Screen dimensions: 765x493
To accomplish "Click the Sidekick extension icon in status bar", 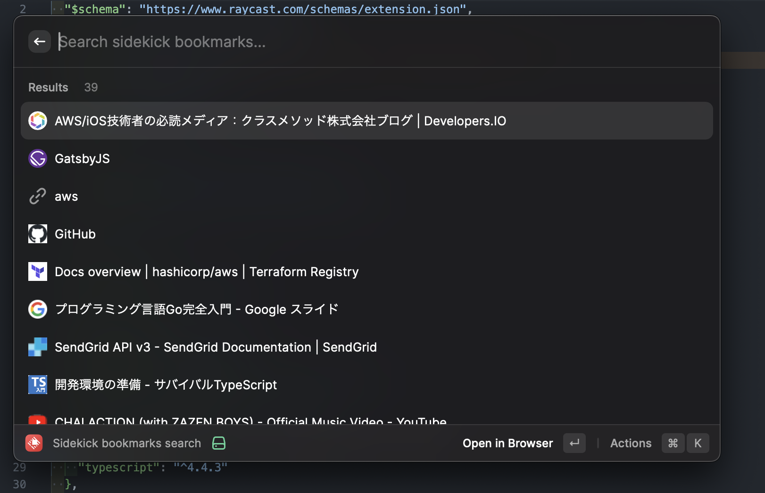I will 33,443.
